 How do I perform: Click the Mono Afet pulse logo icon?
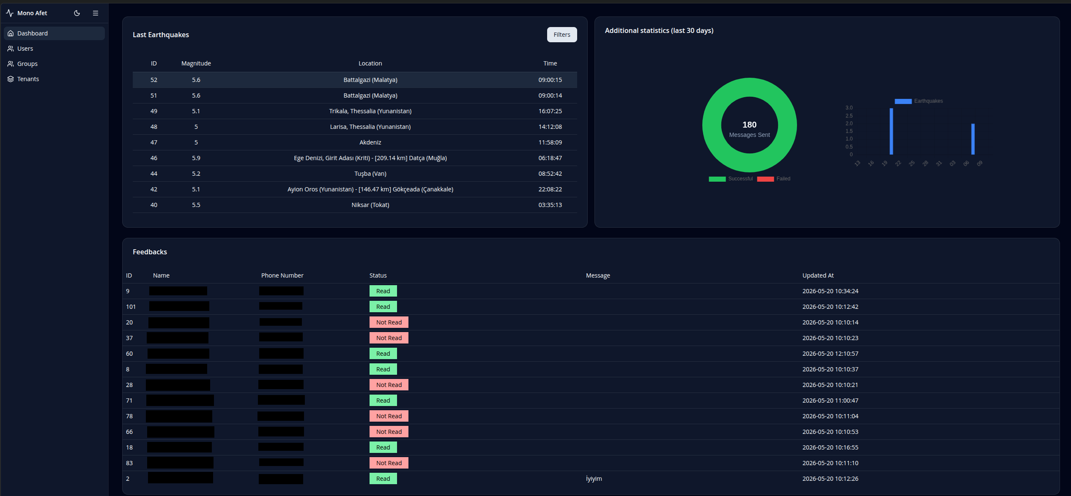click(10, 13)
